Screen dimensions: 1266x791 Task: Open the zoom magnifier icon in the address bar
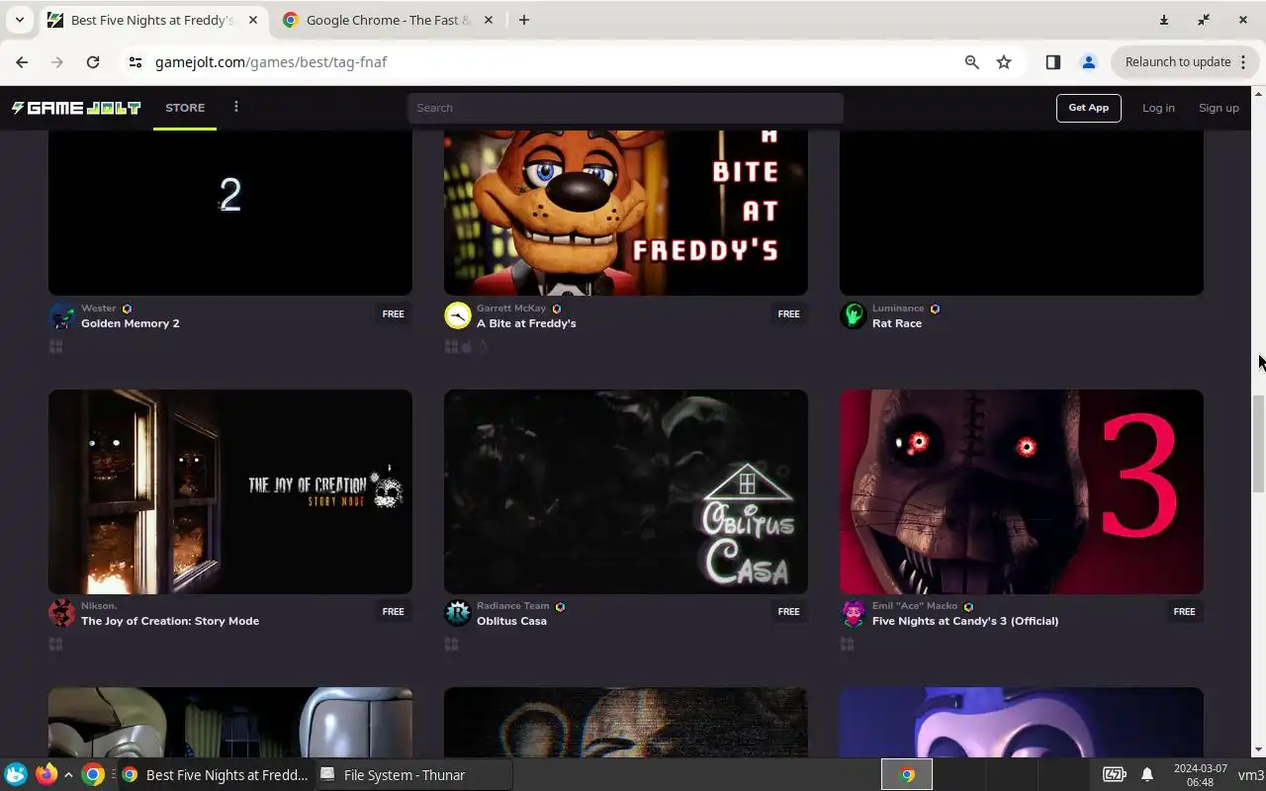tap(972, 61)
